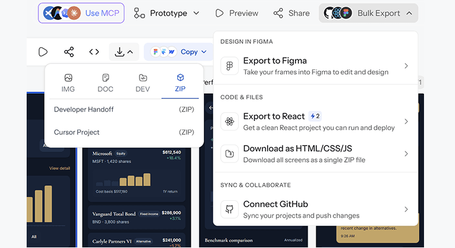Click the play icon in secondary toolbar

[x=43, y=52]
